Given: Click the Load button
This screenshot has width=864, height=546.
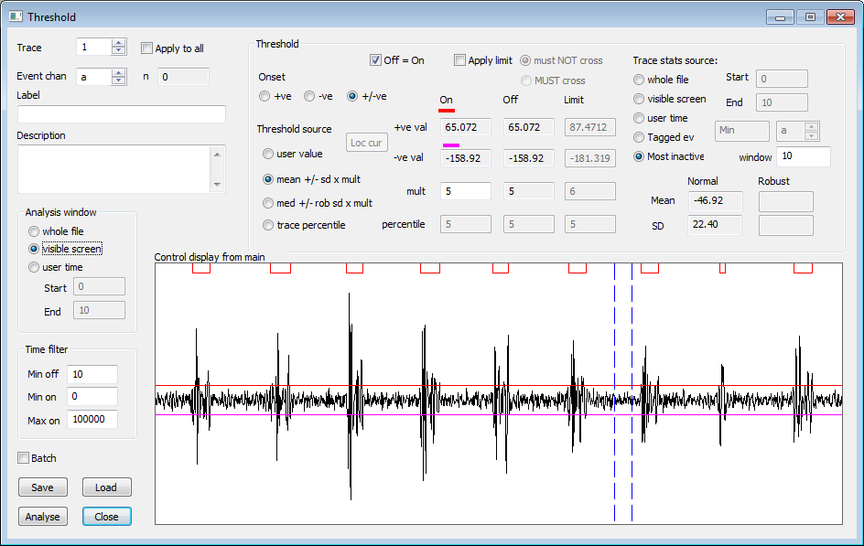Looking at the screenshot, I should (106, 487).
